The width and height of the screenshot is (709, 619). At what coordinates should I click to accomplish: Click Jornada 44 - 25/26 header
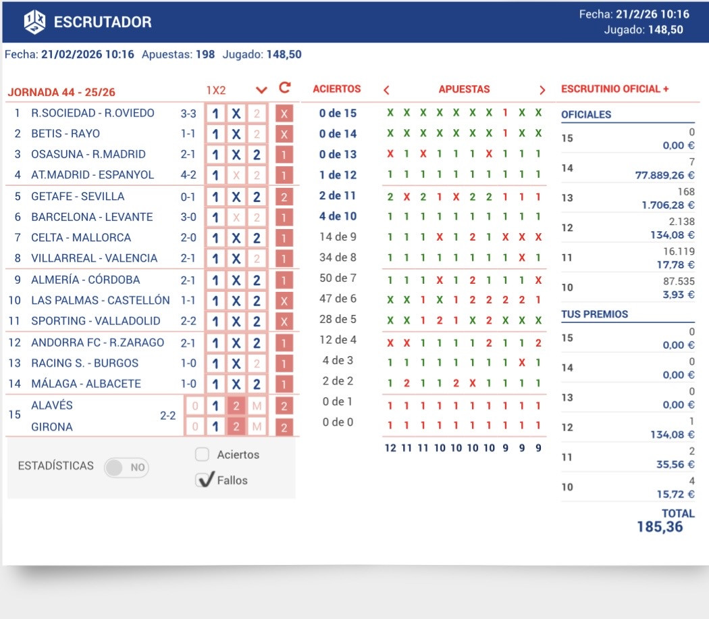(61, 93)
